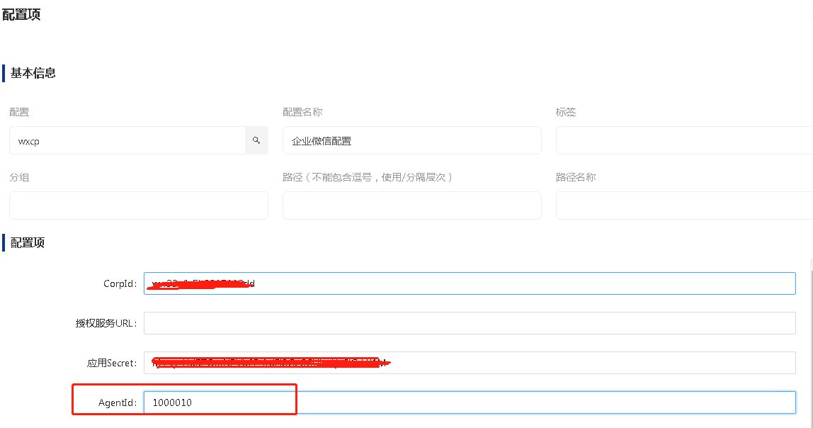Image resolution: width=813 pixels, height=428 pixels.
Task: Click the 配置项 page title at top
Action: pyautogui.click(x=21, y=15)
